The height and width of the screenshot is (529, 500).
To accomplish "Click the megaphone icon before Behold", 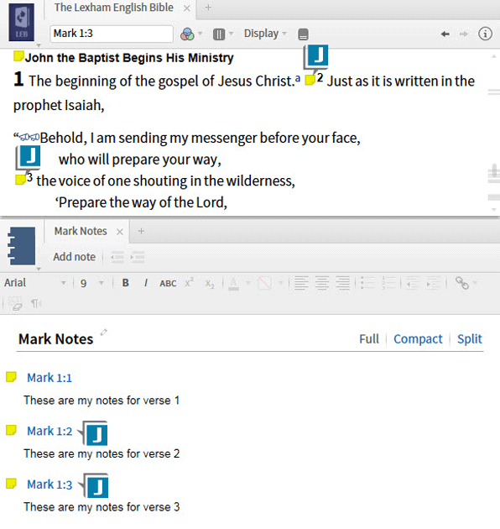I will (x=29, y=137).
